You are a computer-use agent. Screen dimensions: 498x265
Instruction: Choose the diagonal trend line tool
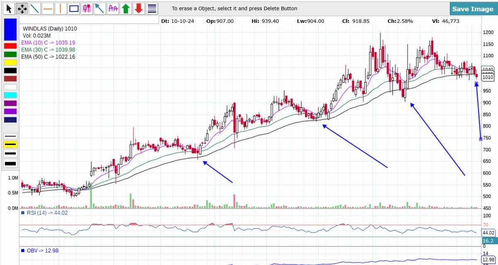pyautogui.click(x=36, y=8)
